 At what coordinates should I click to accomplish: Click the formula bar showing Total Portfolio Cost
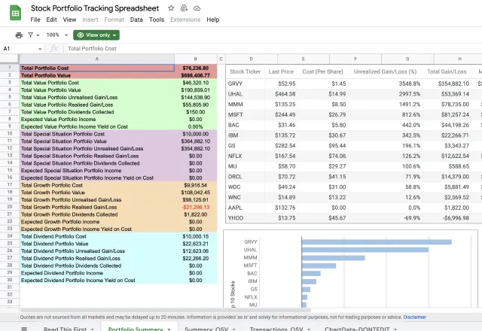[273, 48]
